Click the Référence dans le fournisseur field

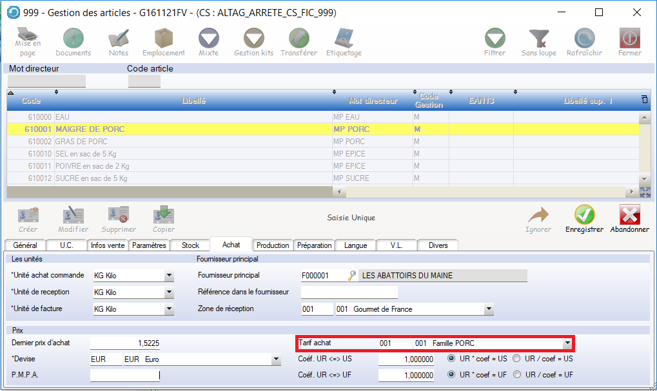tap(349, 292)
